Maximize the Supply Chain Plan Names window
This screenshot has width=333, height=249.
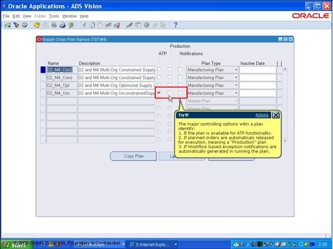(x=285, y=39)
